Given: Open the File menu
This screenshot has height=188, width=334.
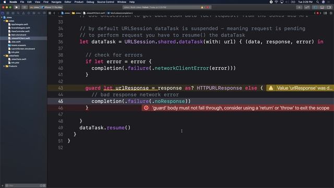Looking at the screenshot, I should (22, 2).
